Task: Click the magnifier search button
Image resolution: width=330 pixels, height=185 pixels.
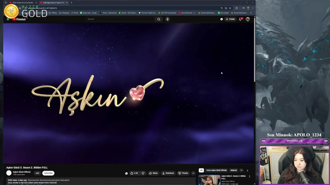Action: [x=159, y=19]
